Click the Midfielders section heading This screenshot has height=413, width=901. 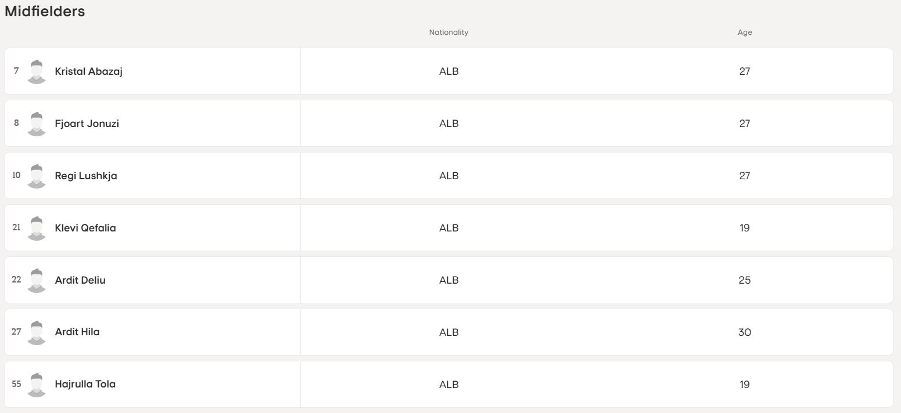point(45,12)
